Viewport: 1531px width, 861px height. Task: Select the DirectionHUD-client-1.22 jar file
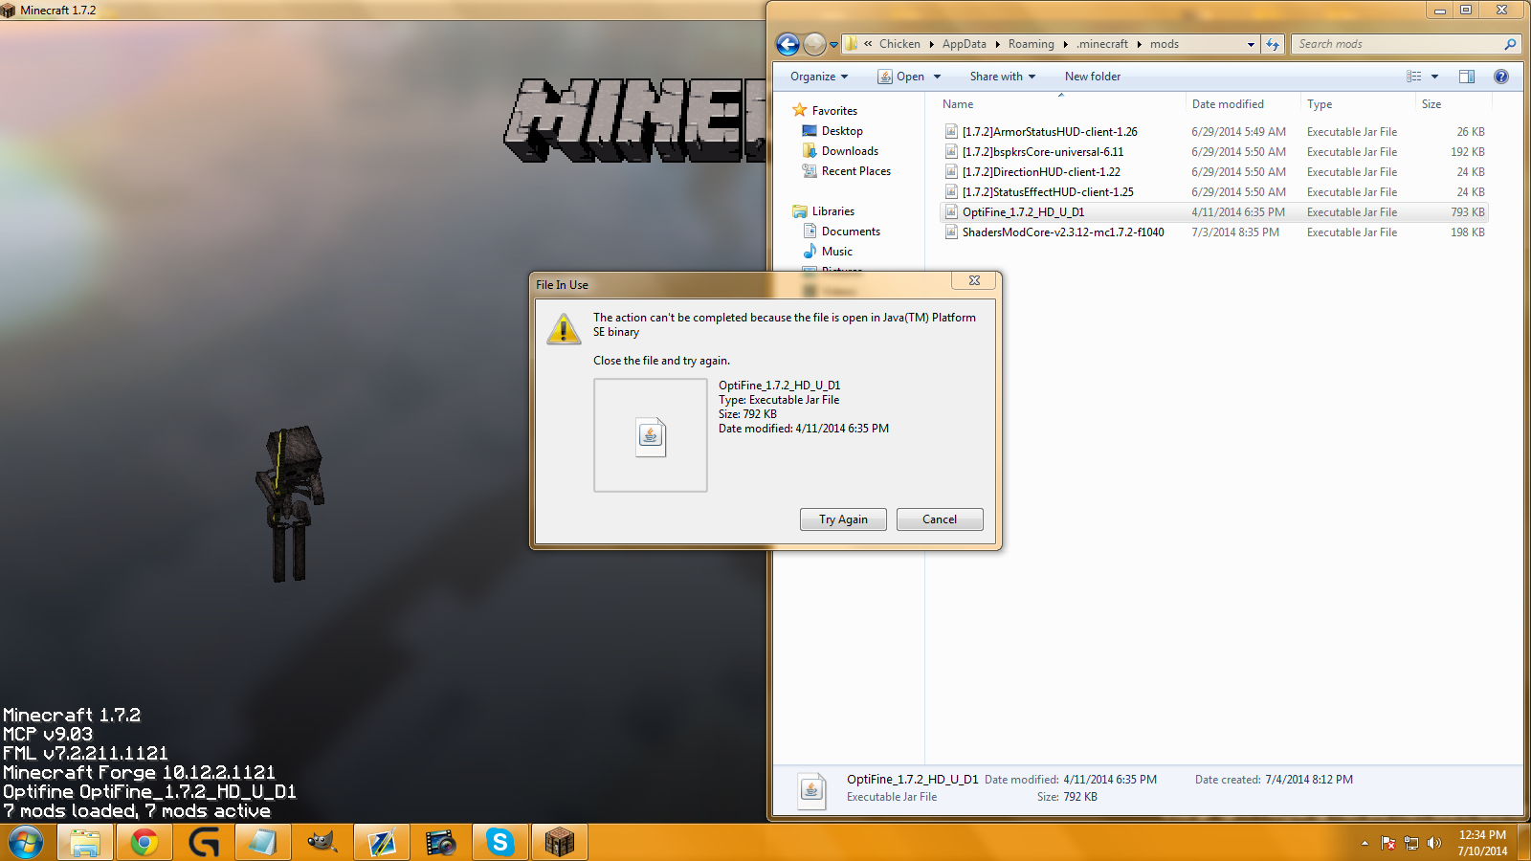coord(1213,172)
